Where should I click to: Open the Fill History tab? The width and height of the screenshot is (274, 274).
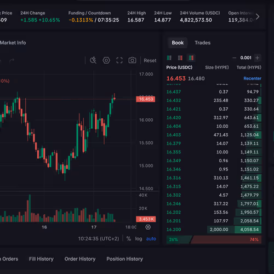point(41,259)
